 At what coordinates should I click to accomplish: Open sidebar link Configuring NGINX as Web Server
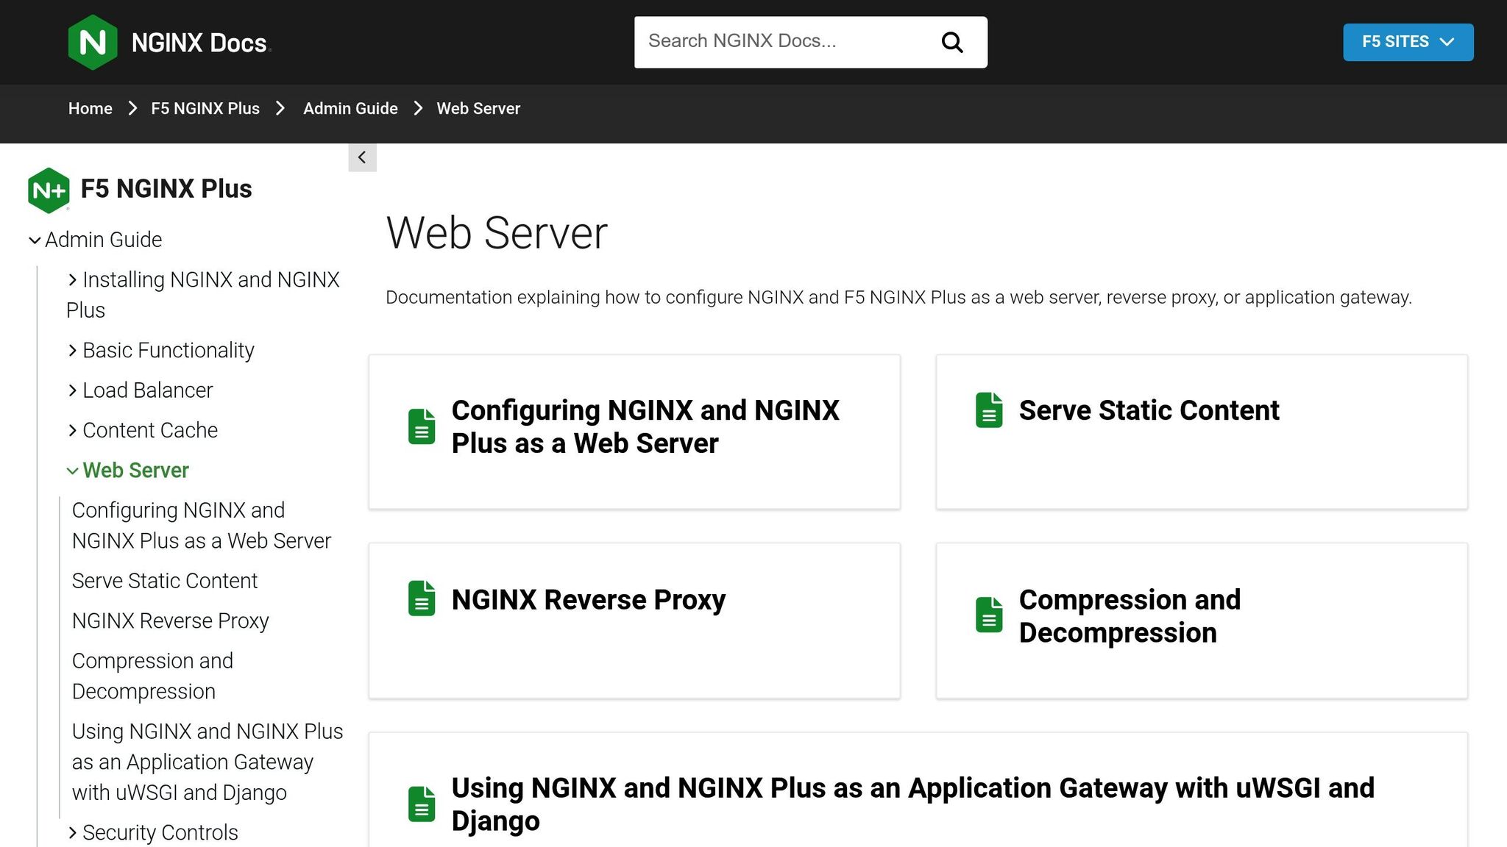click(x=202, y=525)
